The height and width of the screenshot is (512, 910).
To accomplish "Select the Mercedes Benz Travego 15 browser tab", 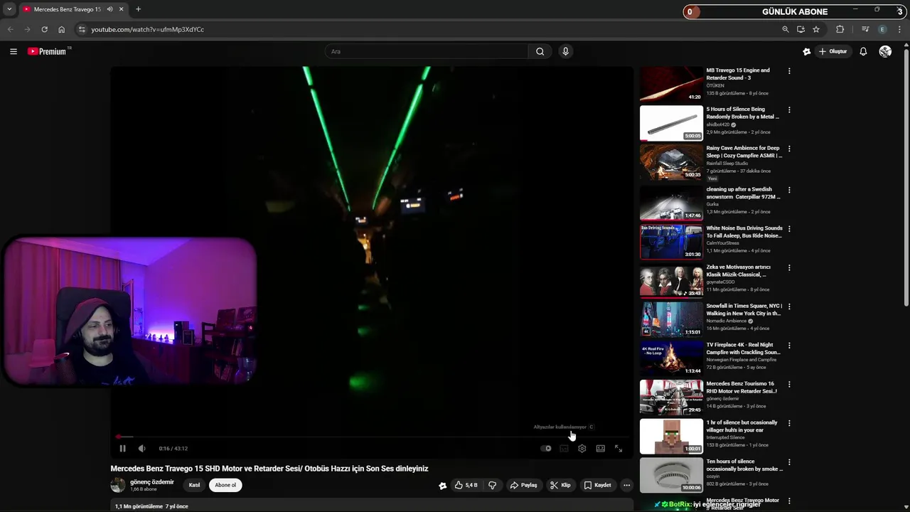I will click(x=67, y=9).
